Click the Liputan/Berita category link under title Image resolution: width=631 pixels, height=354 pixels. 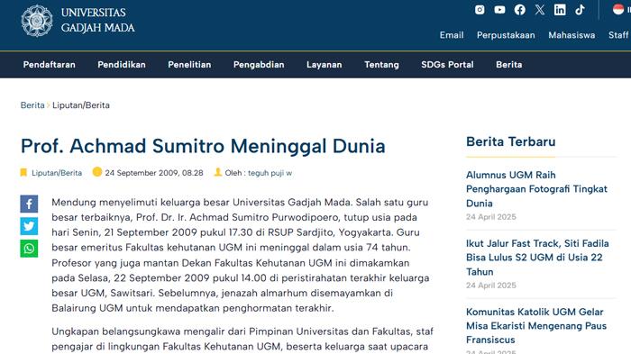(57, 173)
